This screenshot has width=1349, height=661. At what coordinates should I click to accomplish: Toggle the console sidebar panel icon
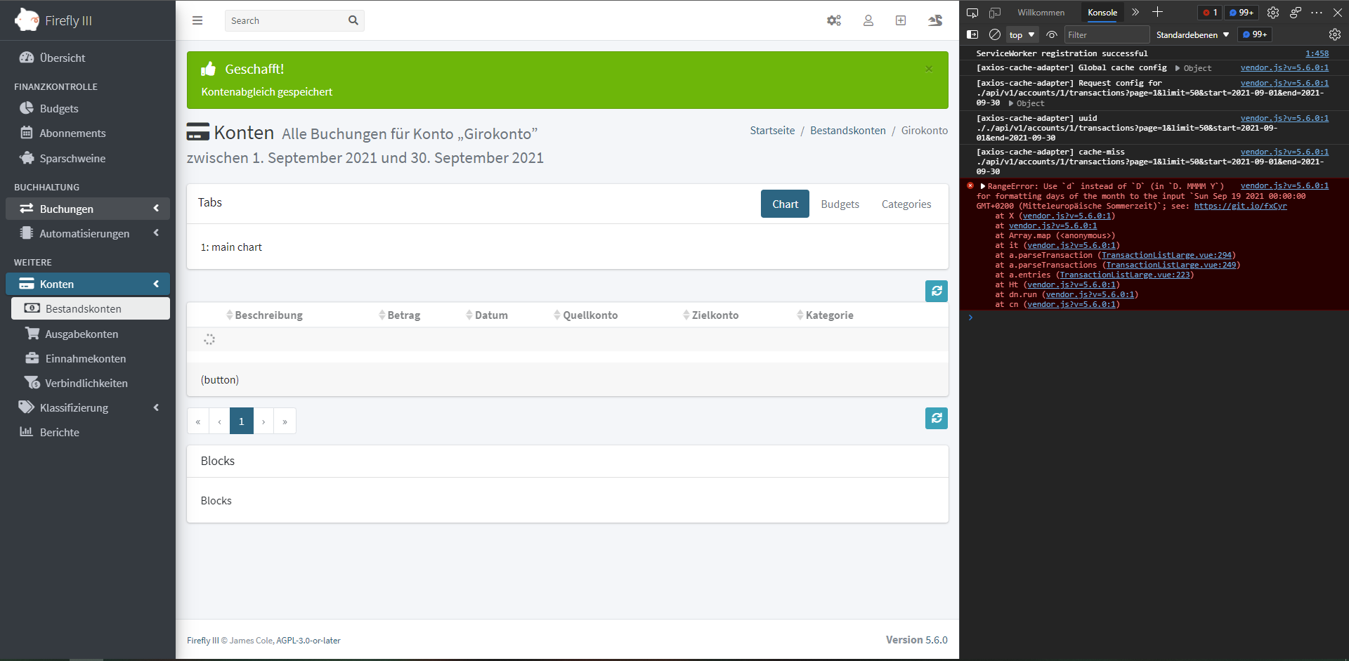pyautogui.click(x=973, y=34)
